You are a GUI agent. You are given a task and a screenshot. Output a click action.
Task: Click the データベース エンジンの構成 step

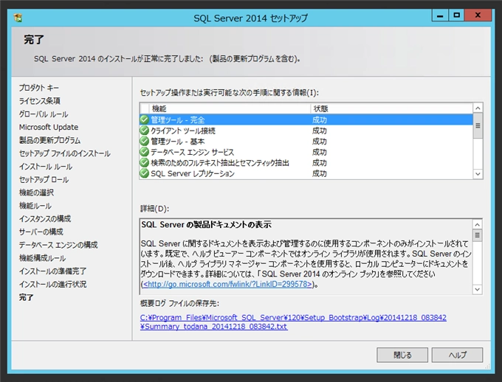tap(58, 245)
